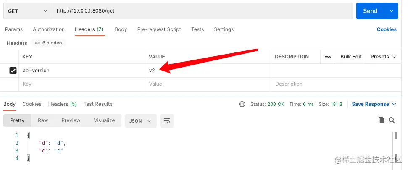Click Bulk Edit
408x170 pixels.
point(351,57)
